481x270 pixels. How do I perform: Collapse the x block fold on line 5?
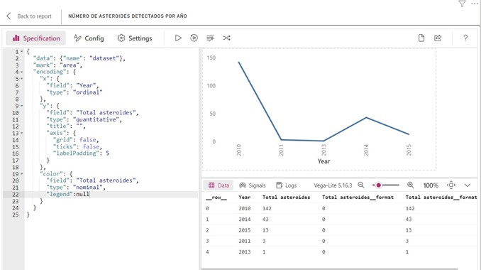tap(21, 79)
